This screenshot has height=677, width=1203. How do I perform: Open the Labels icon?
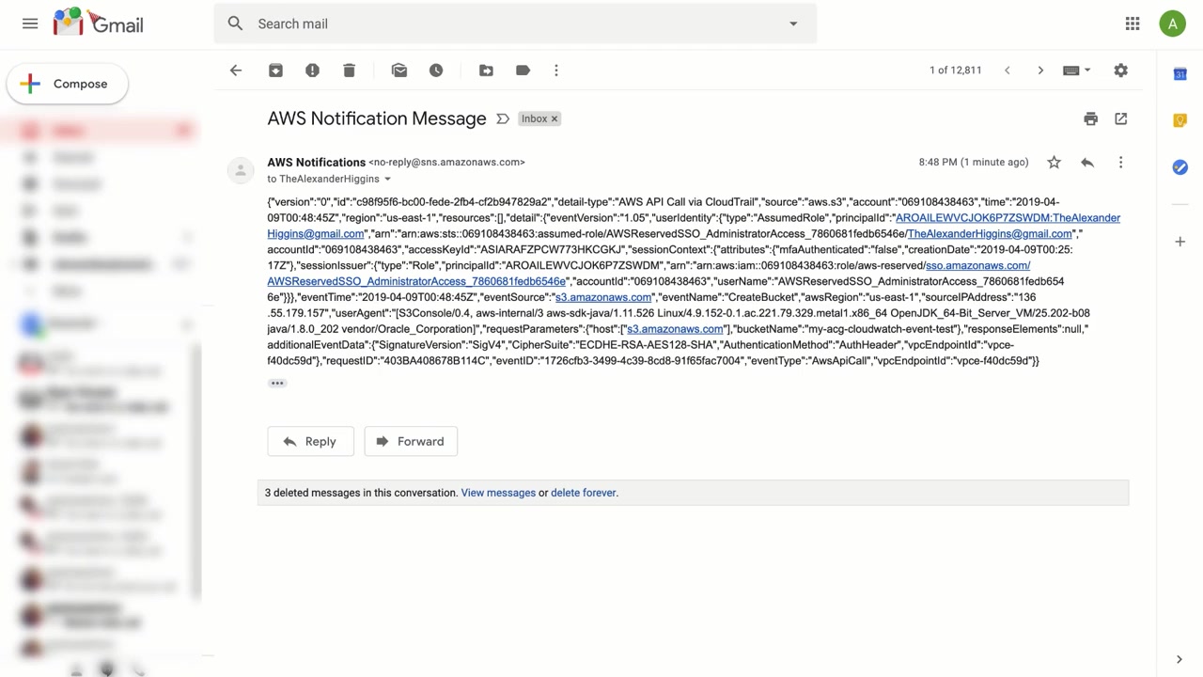(523, 71)
